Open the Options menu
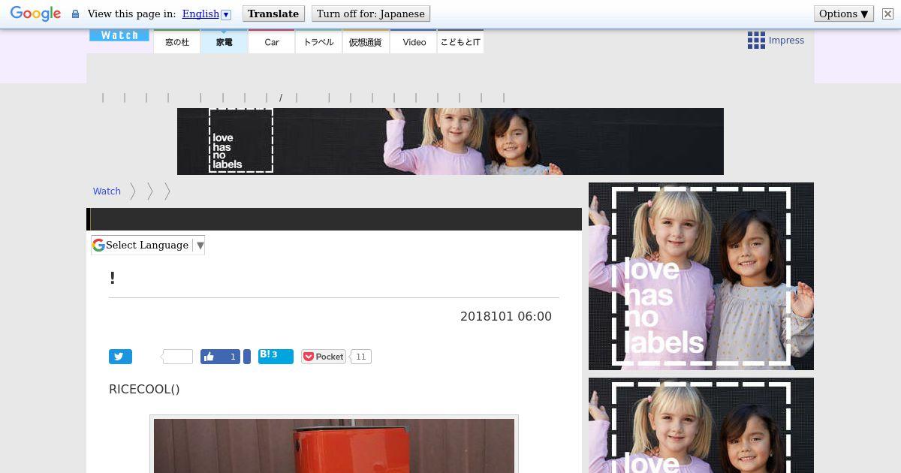Image resolution: width=901 pixels, height=473 pixels. [844, 14]
